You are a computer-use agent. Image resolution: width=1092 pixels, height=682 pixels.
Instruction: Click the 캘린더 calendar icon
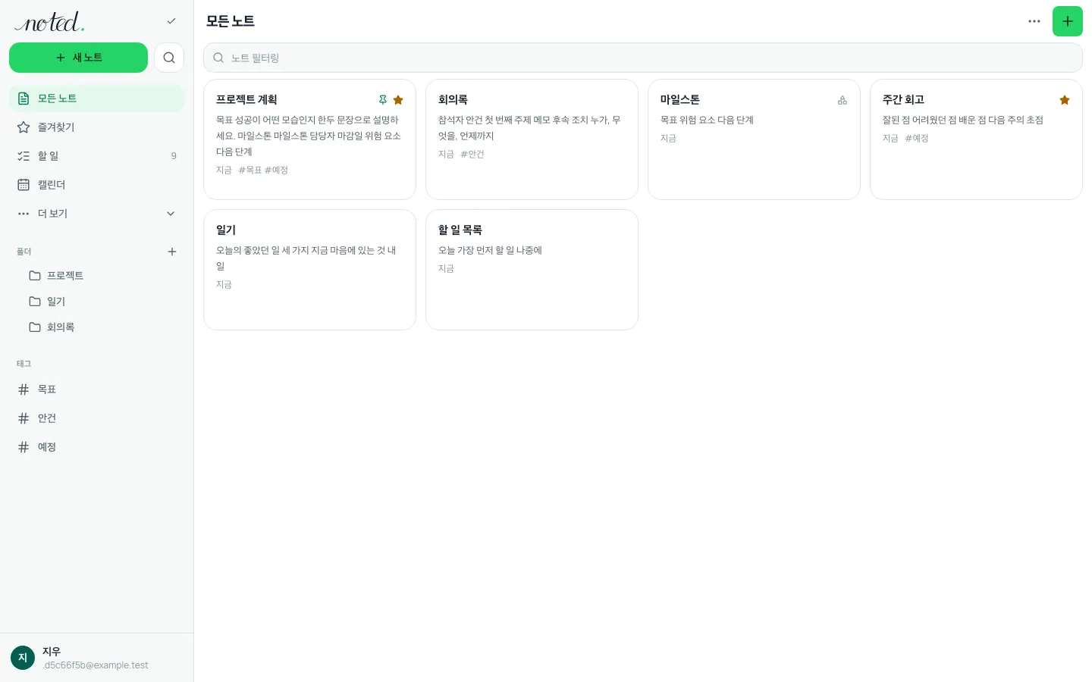click(x=24, y=185)
